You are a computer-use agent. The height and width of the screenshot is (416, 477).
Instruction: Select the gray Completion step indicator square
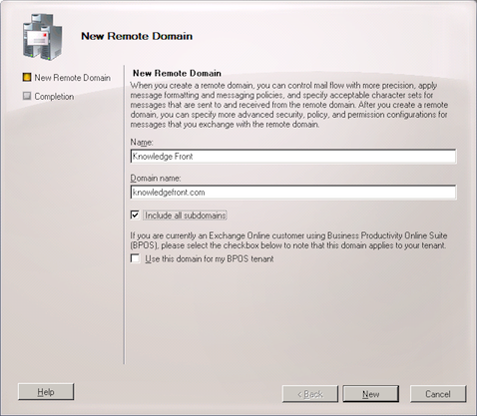coord(27,96)
